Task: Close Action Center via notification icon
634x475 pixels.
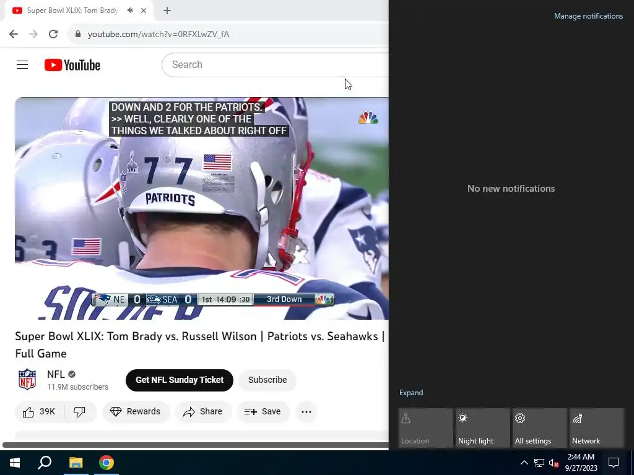Action: (614, 463)
